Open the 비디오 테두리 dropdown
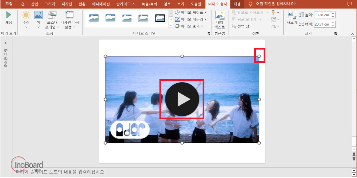The image size is (357, 178). 191,19
